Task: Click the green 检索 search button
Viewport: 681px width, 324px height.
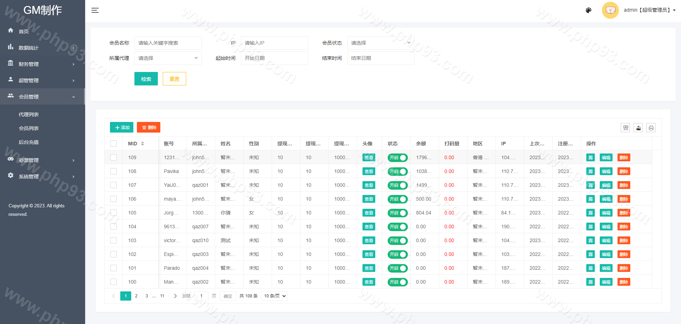Action: click(146, 79)
